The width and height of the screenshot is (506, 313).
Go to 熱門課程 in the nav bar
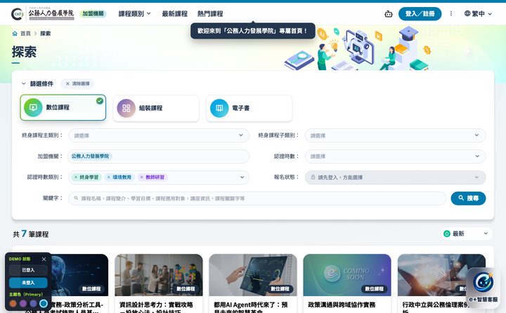210,13
